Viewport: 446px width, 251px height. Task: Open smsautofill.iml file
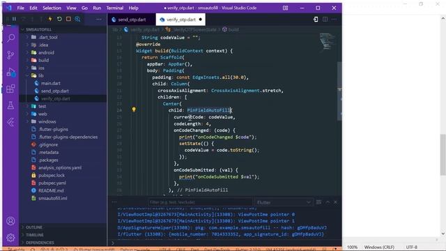coord(53,198)
